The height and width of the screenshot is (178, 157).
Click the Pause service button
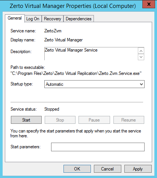point(94,120)
